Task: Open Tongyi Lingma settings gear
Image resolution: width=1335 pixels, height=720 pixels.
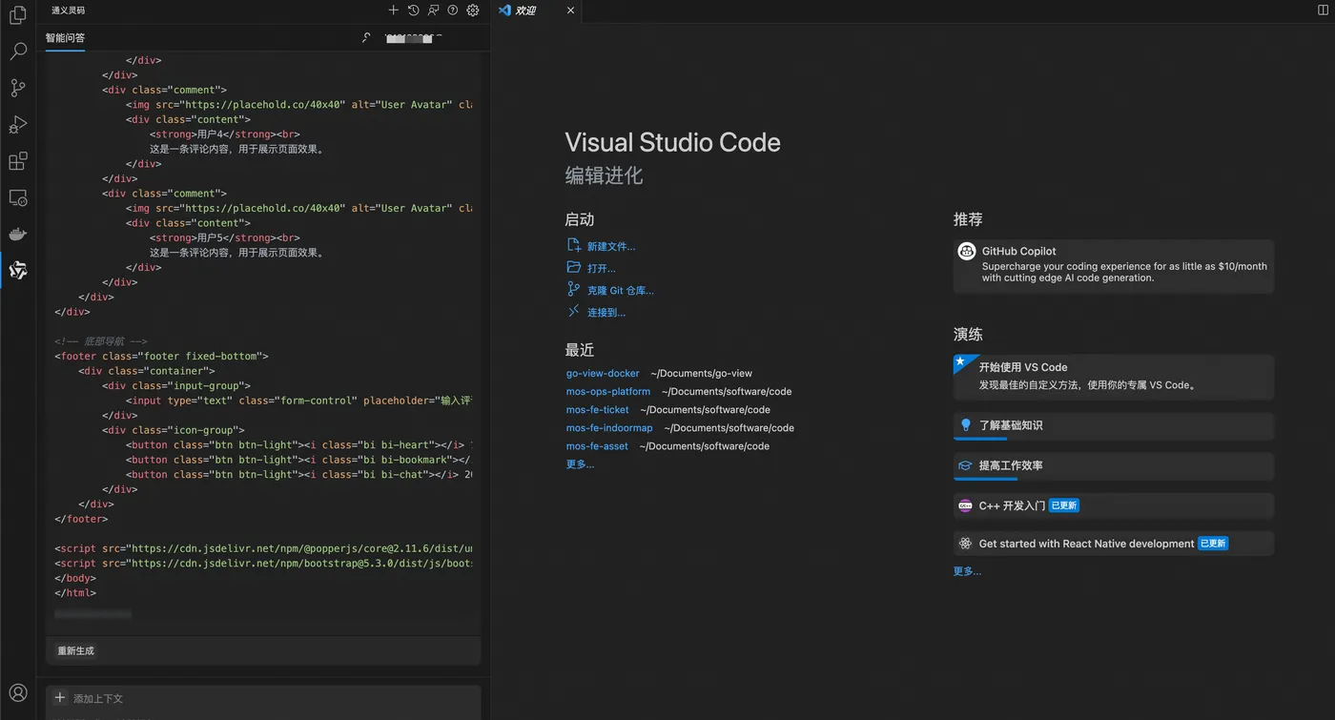Action: point(473,10)
